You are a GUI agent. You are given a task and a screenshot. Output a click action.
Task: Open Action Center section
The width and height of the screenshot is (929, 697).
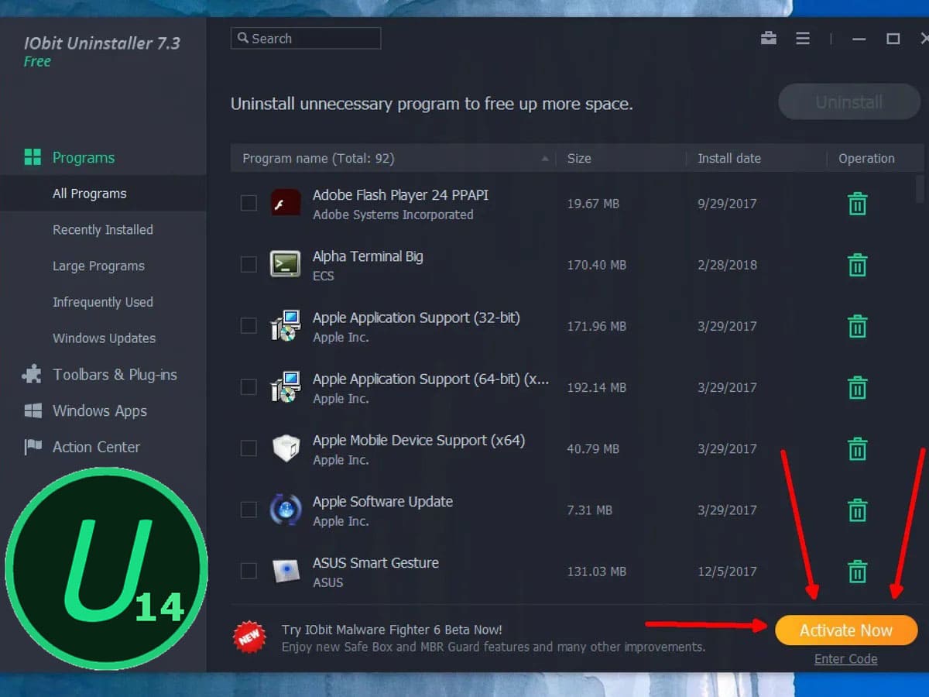pos(96,447)
